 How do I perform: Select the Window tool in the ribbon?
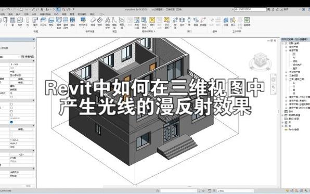pyautogui.click(x=12, y=21)
